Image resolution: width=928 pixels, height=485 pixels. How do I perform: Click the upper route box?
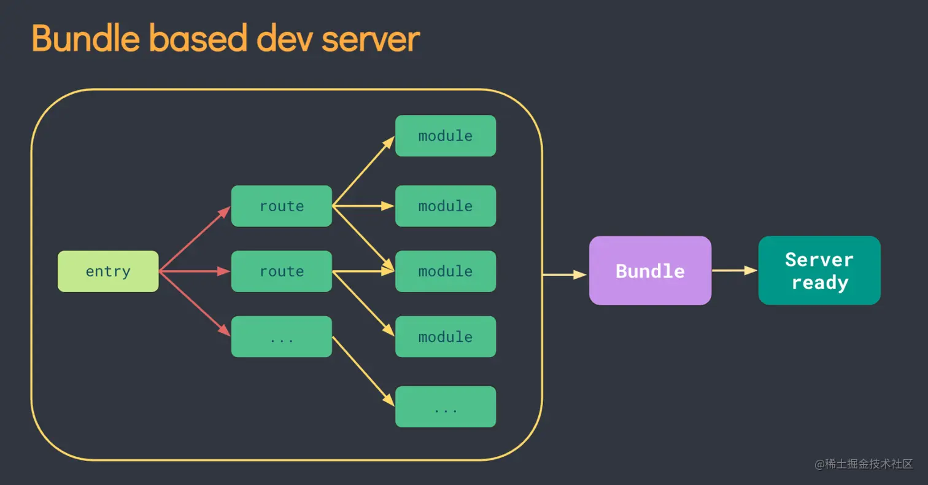pos(282,206)
